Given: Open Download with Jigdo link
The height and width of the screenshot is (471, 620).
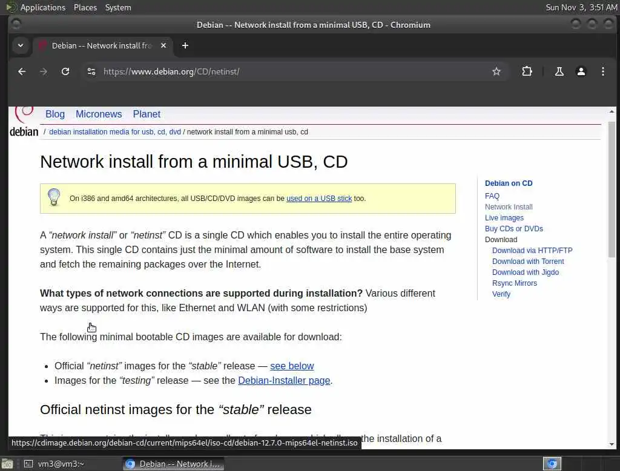Looking at the screenshot, I should pos(526,272).
